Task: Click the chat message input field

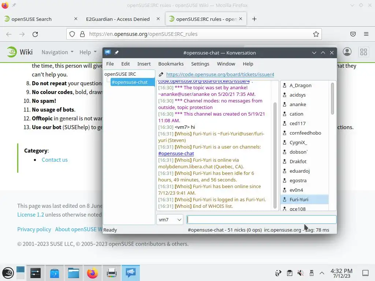Action: point(261,220)
